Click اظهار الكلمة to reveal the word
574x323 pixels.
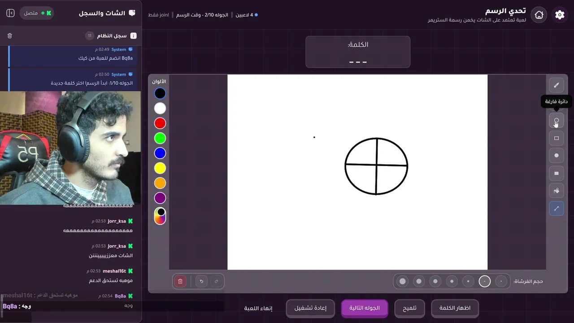(455, 308)
